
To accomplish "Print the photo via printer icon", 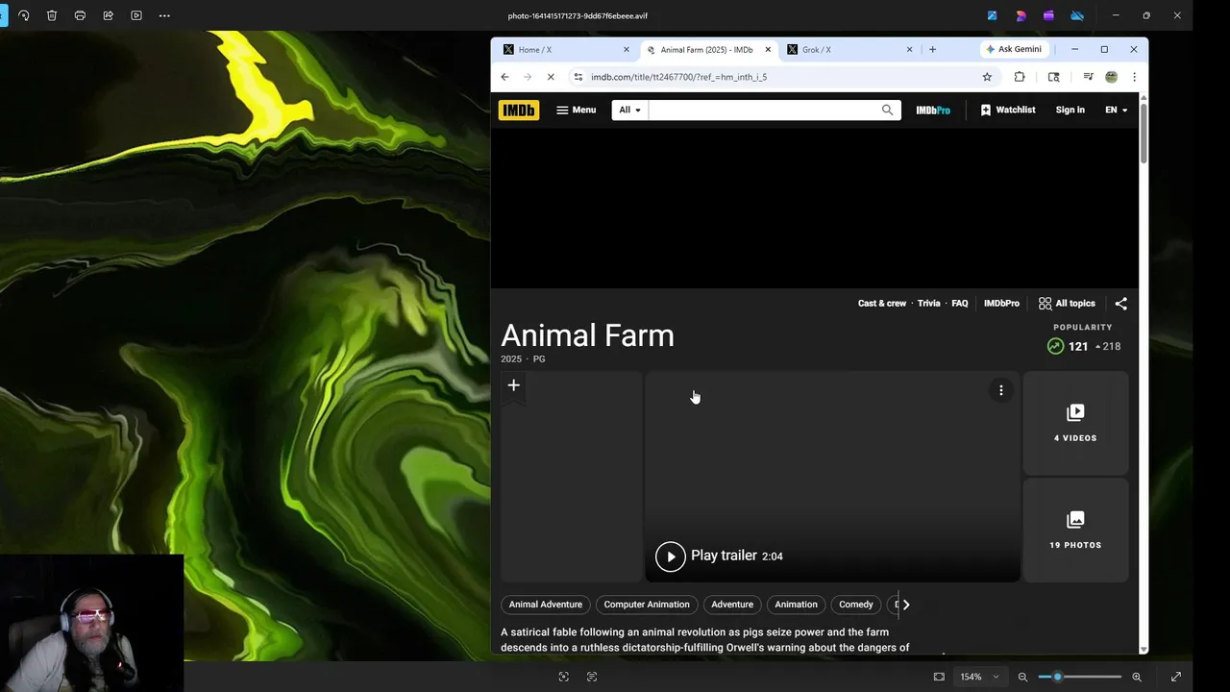I will (80, 15).
